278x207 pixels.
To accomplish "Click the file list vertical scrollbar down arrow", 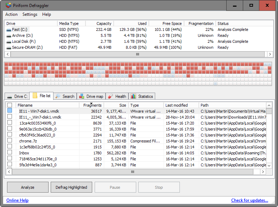I will pyautogui.click(x=269, y=166).
